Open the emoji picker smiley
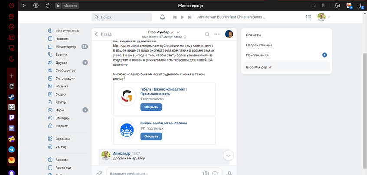Image resolution: width=367 pixels, height=175 pixels. (215, 173)
